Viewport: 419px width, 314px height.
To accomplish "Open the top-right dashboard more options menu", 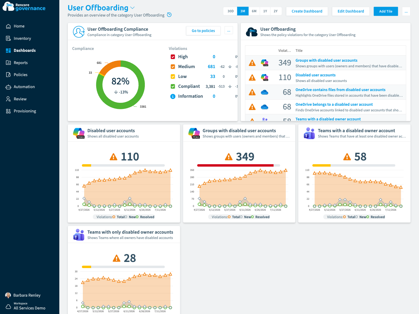I will [406, 11].
